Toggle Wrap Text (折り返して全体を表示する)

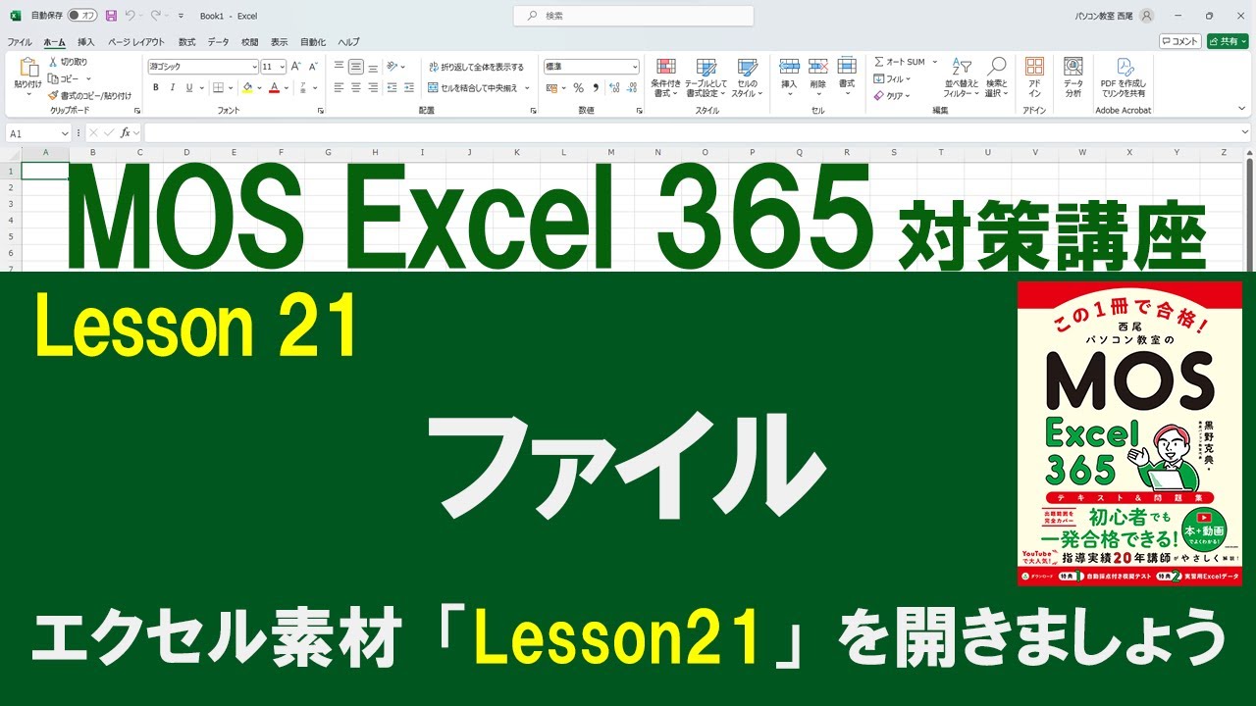477,67
